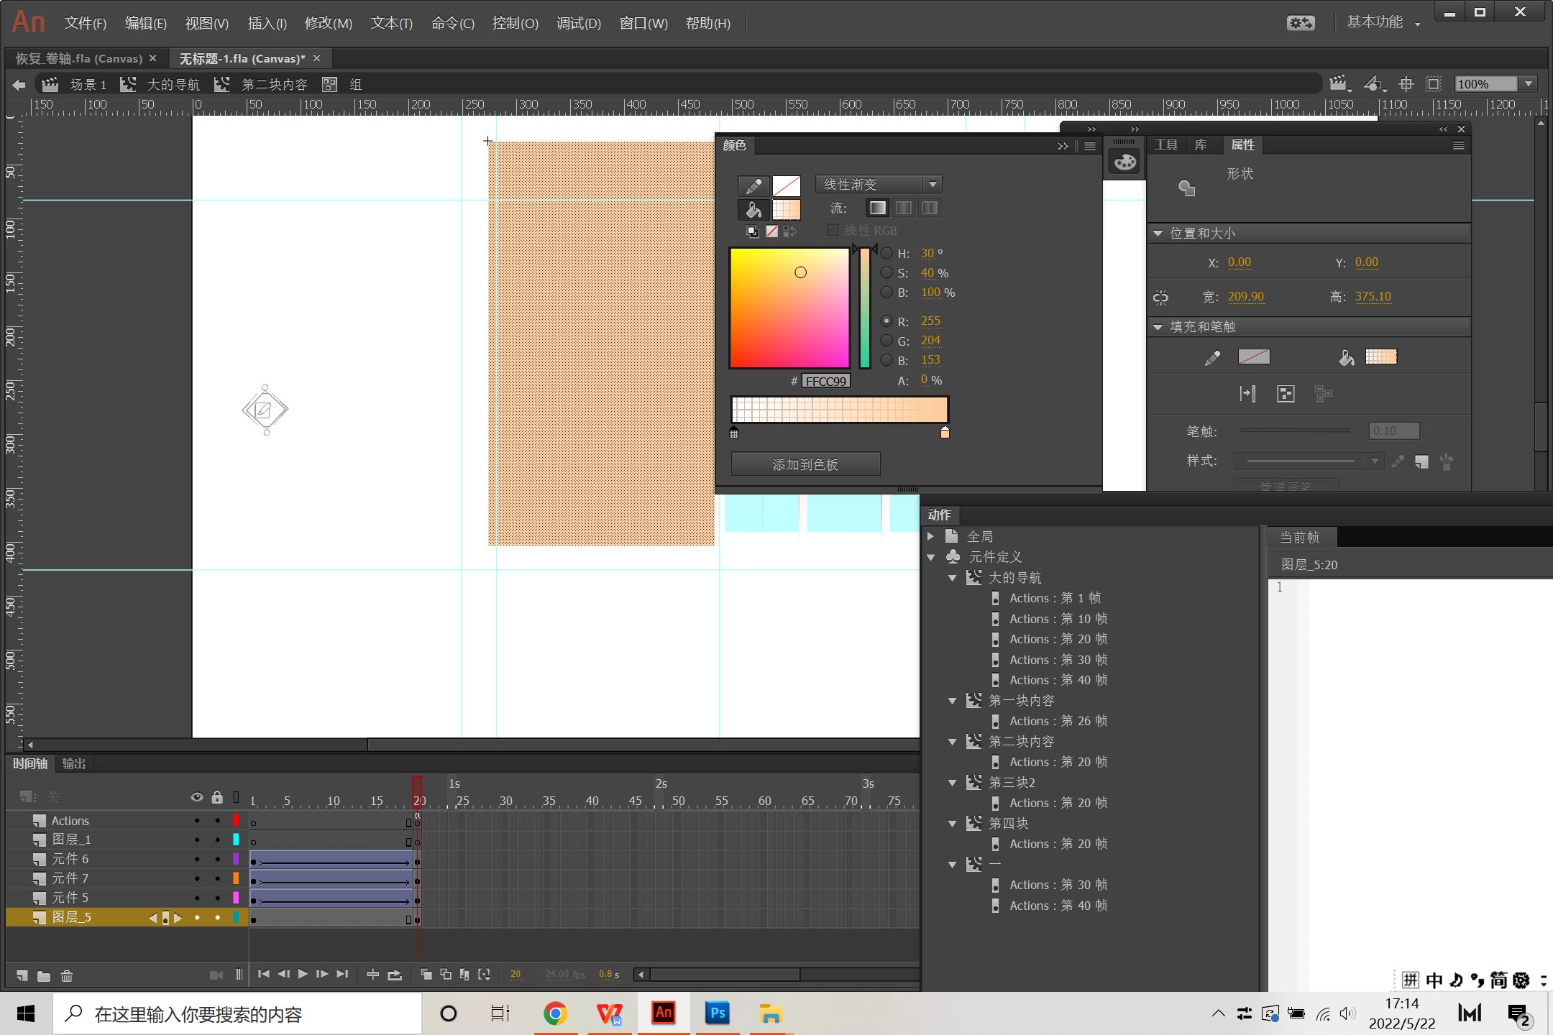Image resolution: width=1553 pixels, height=1035 pixels.
Task: Click the new layer icon below the timeline
Action: [22, 975]
